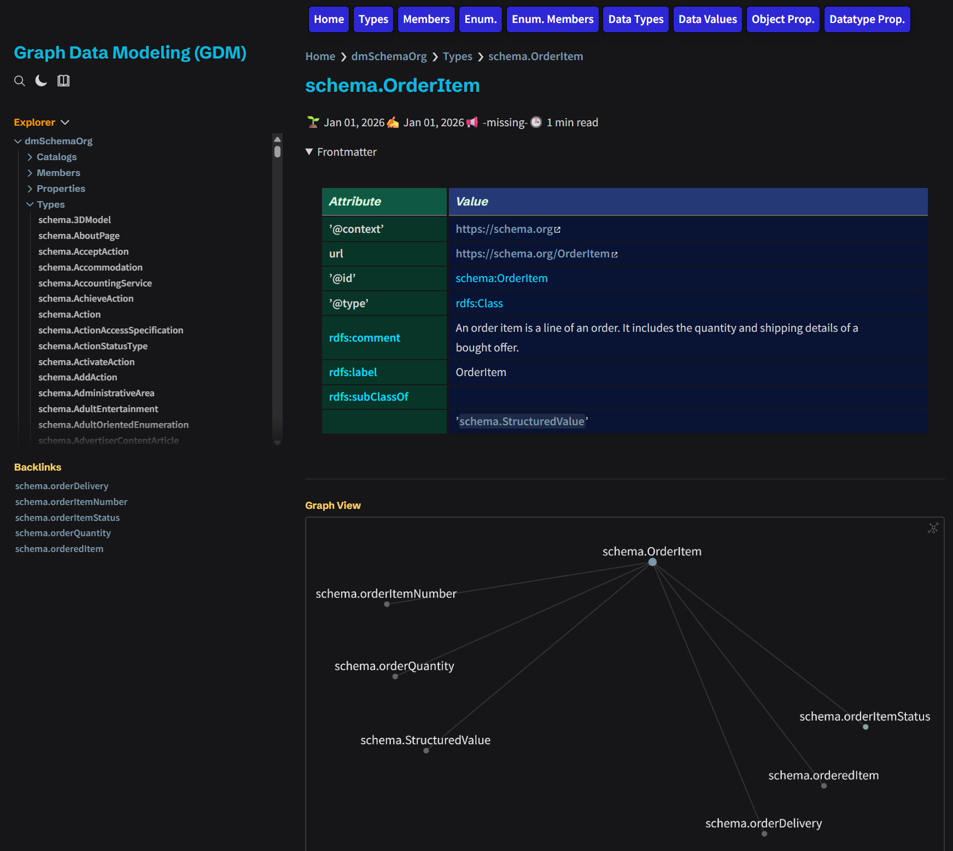Open the search icon in sidebar
This screenshot has height=851, width=953.
tap(20, 81)
